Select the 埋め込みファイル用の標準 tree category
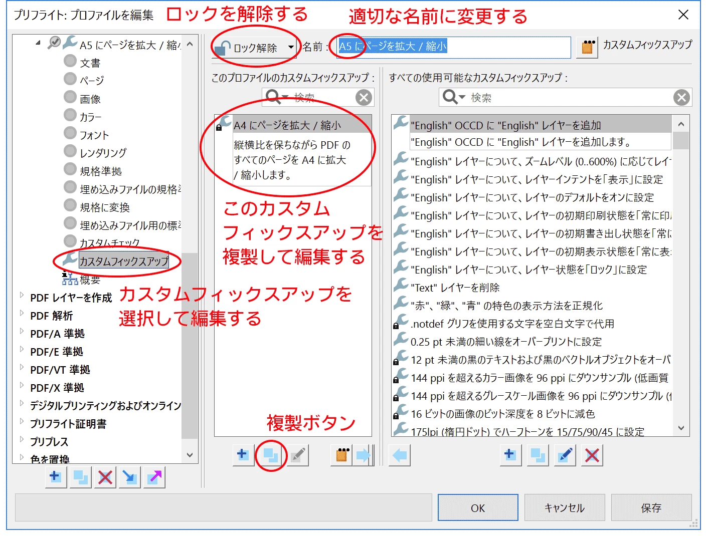The image size is (706, 536). pyautogui.click(x=130, y=225)
